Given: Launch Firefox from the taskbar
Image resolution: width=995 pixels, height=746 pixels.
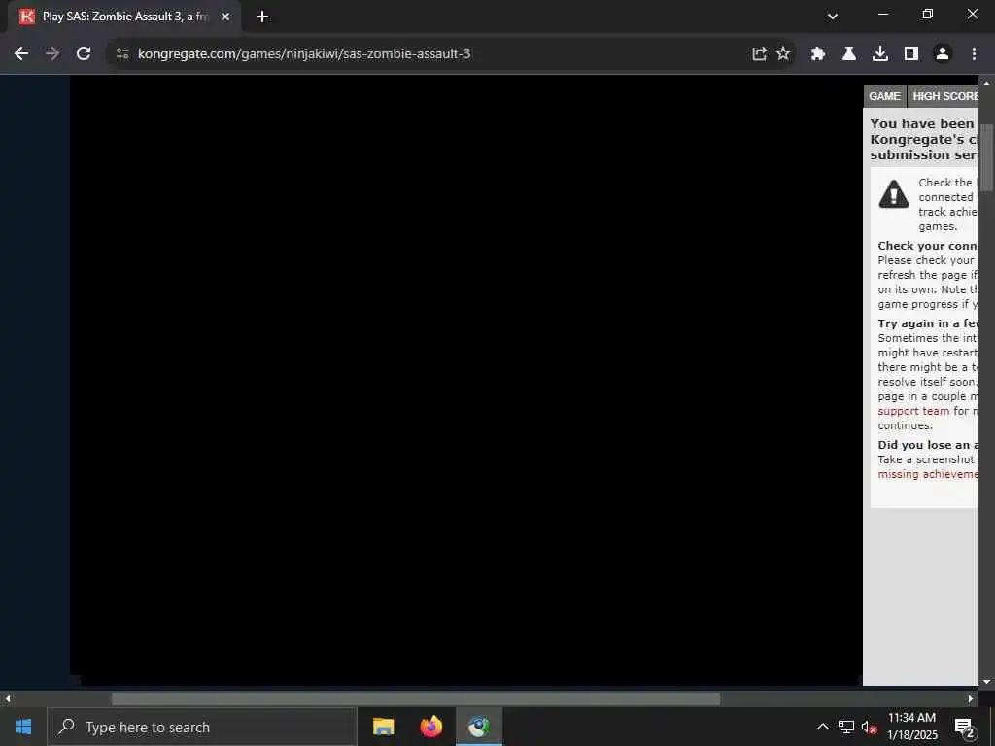Looking at the screenshot, I should point(431,727).
